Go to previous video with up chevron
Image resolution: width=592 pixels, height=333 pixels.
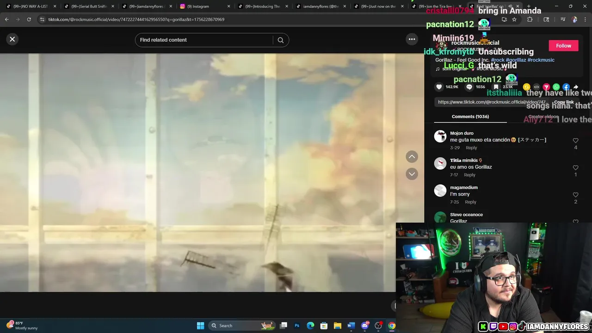point(412,157)
